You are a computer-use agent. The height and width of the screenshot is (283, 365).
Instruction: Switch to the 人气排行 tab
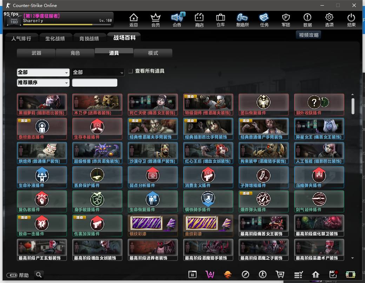[x=21, y=38]
